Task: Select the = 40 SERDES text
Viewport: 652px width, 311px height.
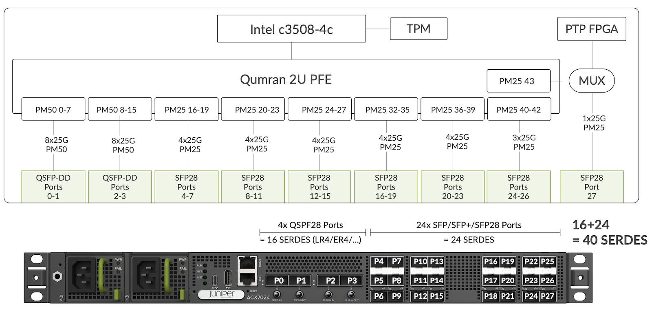Action: pos(610,240)
